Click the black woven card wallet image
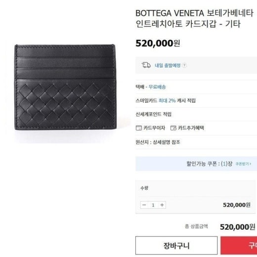Image resolution: width=257 pixels, height=257 pixels. point(65,87)
